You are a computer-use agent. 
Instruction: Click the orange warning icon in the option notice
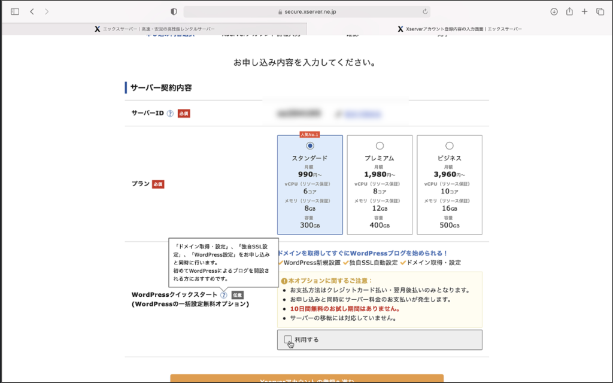coord(284,281)
